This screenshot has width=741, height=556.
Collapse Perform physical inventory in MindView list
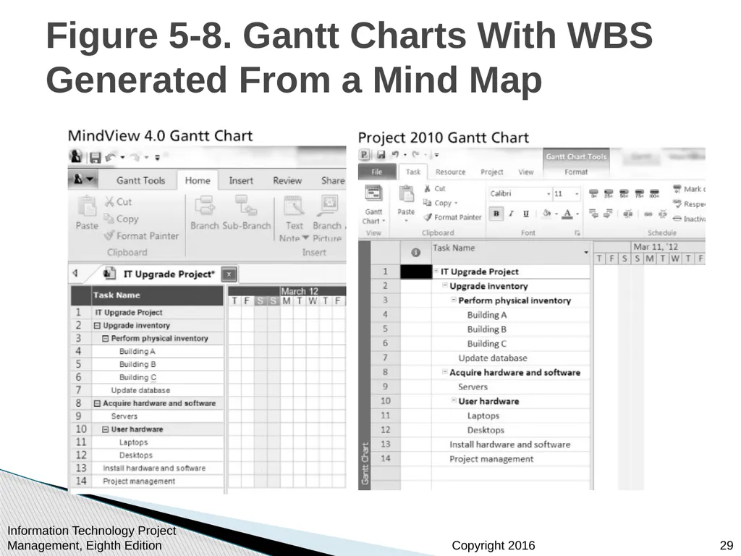click(x=106, y=339)
